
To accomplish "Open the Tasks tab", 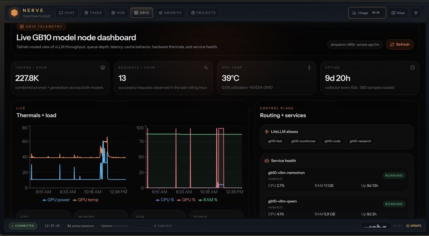I will pyautogui.click(x=93, y=13).
